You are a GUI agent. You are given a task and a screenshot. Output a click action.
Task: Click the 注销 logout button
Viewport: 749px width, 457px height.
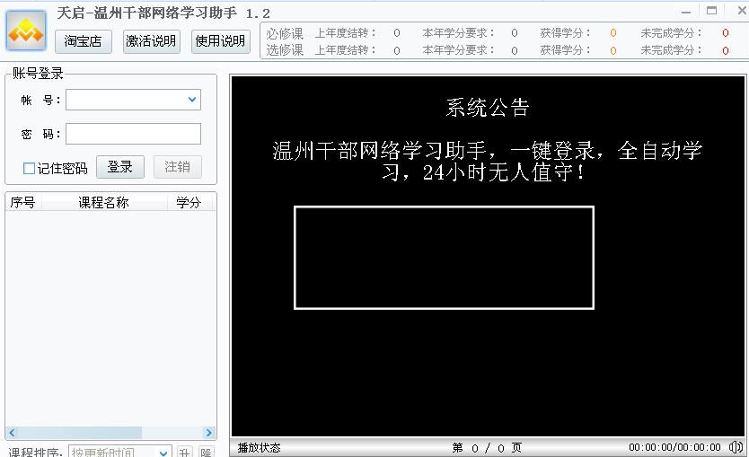tap(178, 167)
